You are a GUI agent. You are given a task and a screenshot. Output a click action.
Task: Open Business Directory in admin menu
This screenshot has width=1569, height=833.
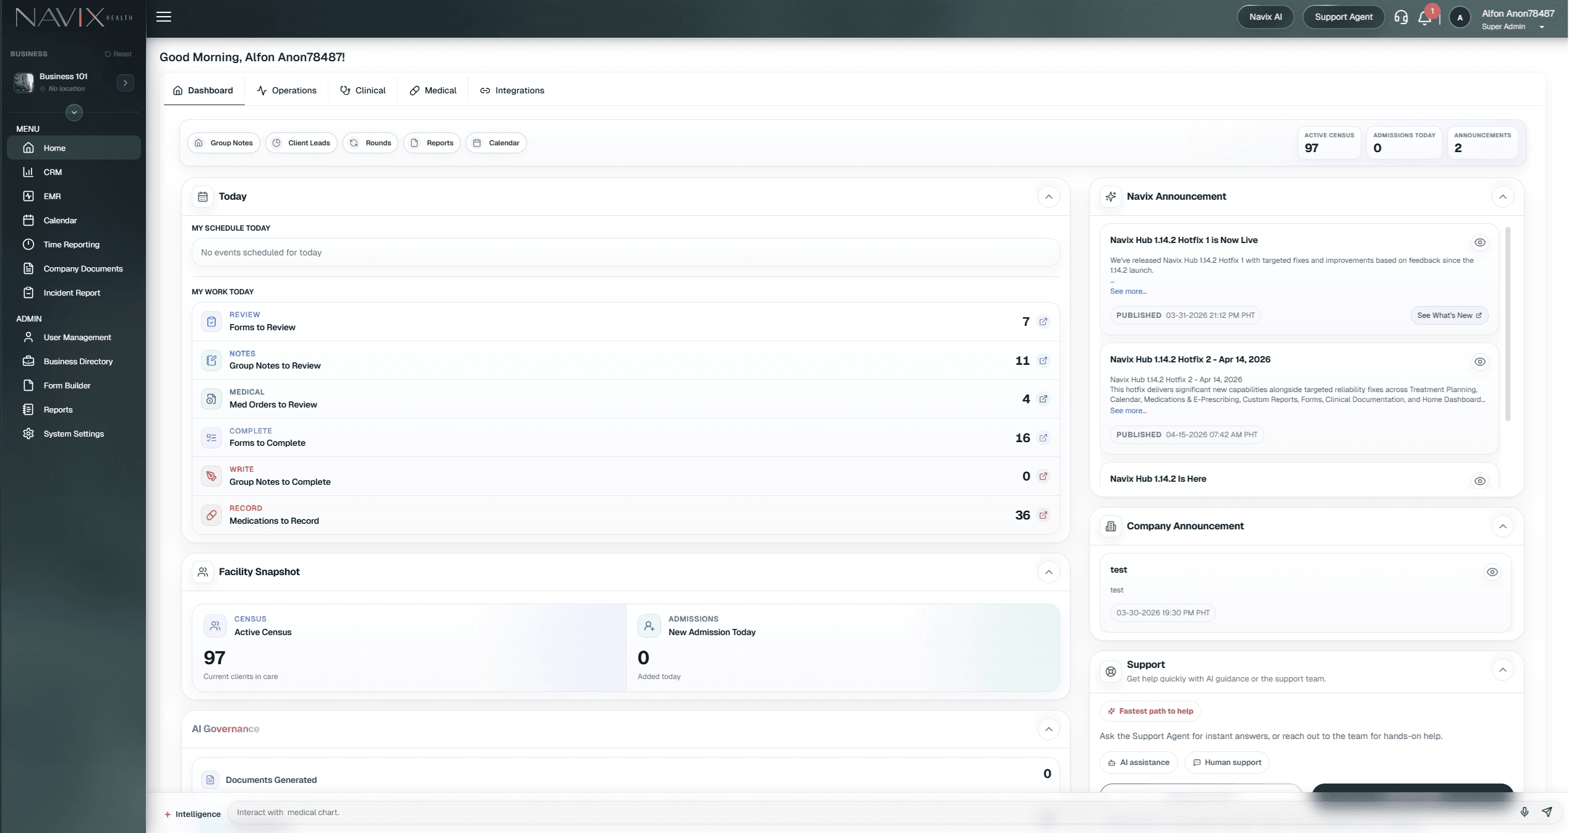point(74,361)
